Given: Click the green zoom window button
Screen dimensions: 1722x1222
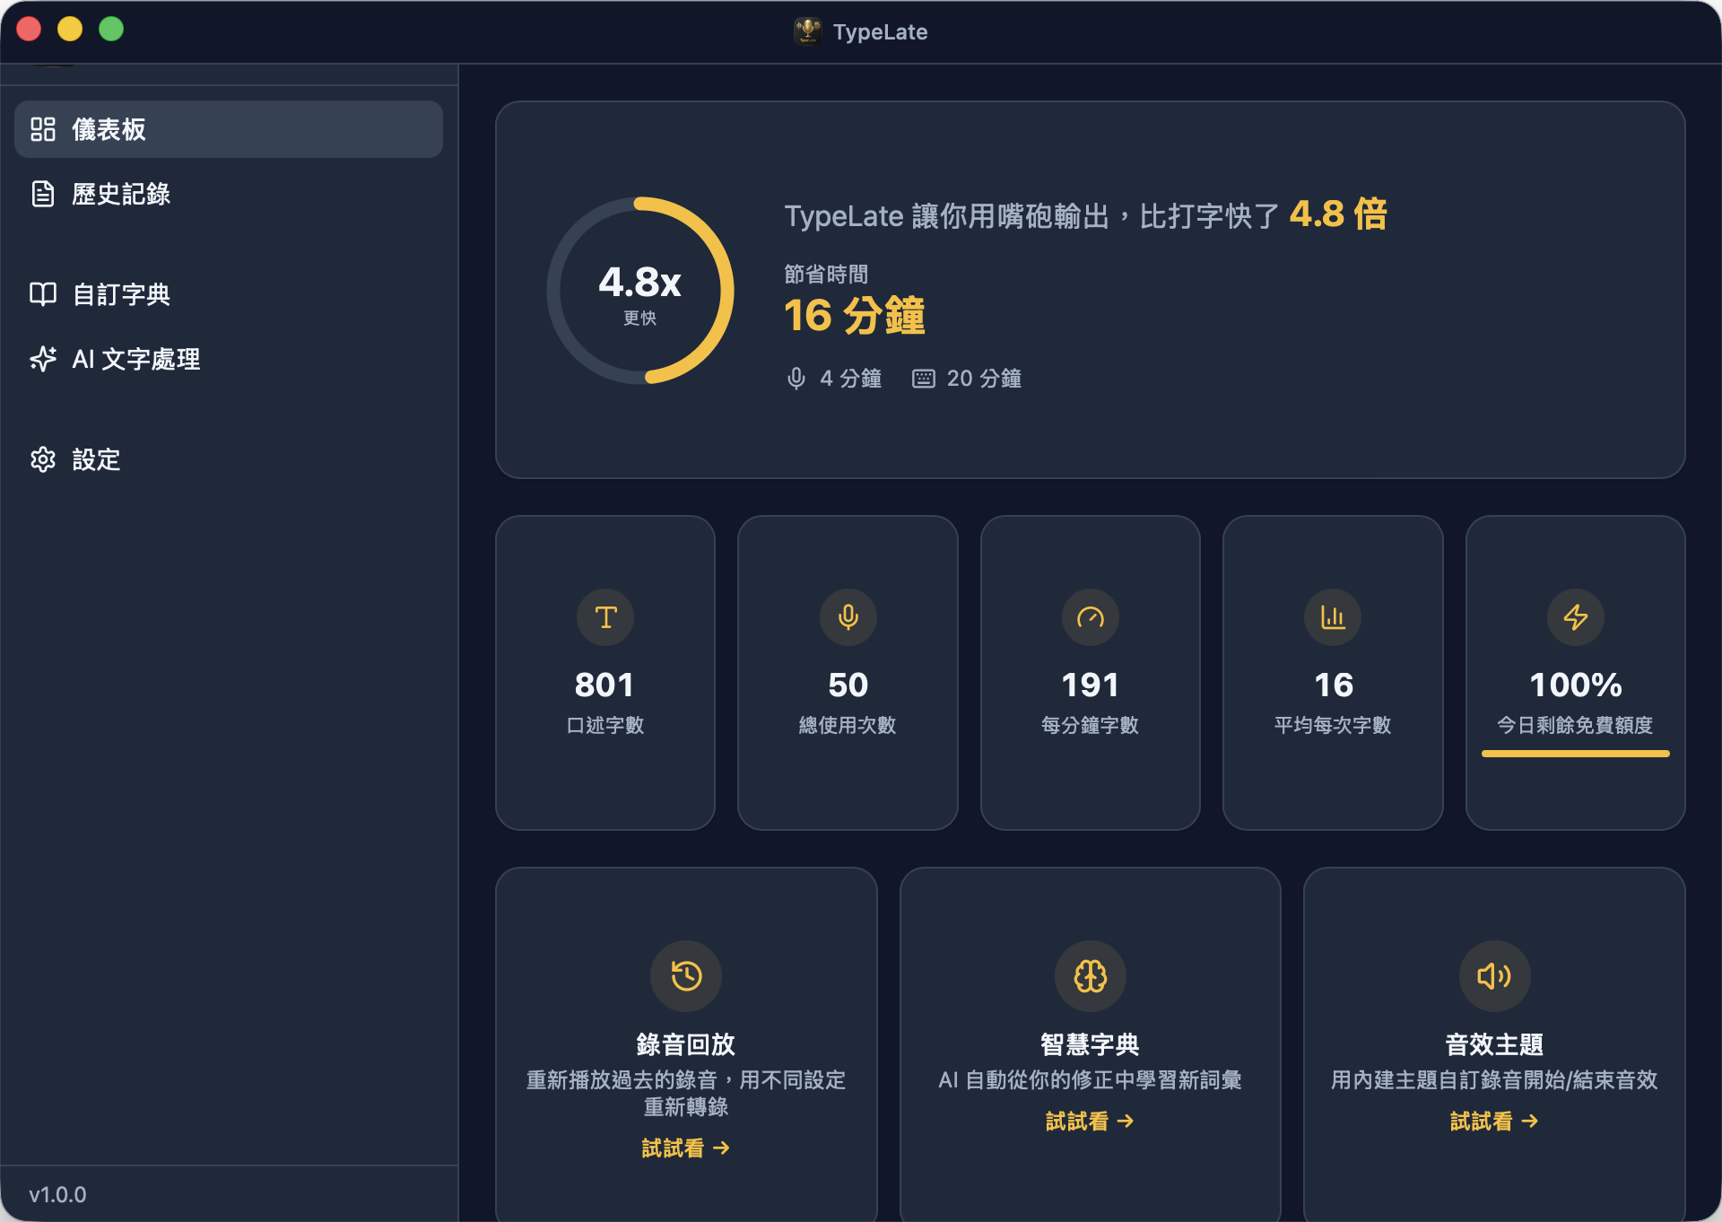Looking at the screenshot, I should 111,30.
